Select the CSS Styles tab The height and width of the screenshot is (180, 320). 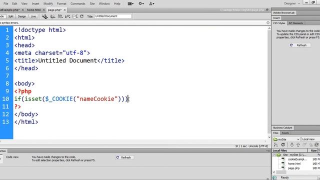click(x=279, y=23)
